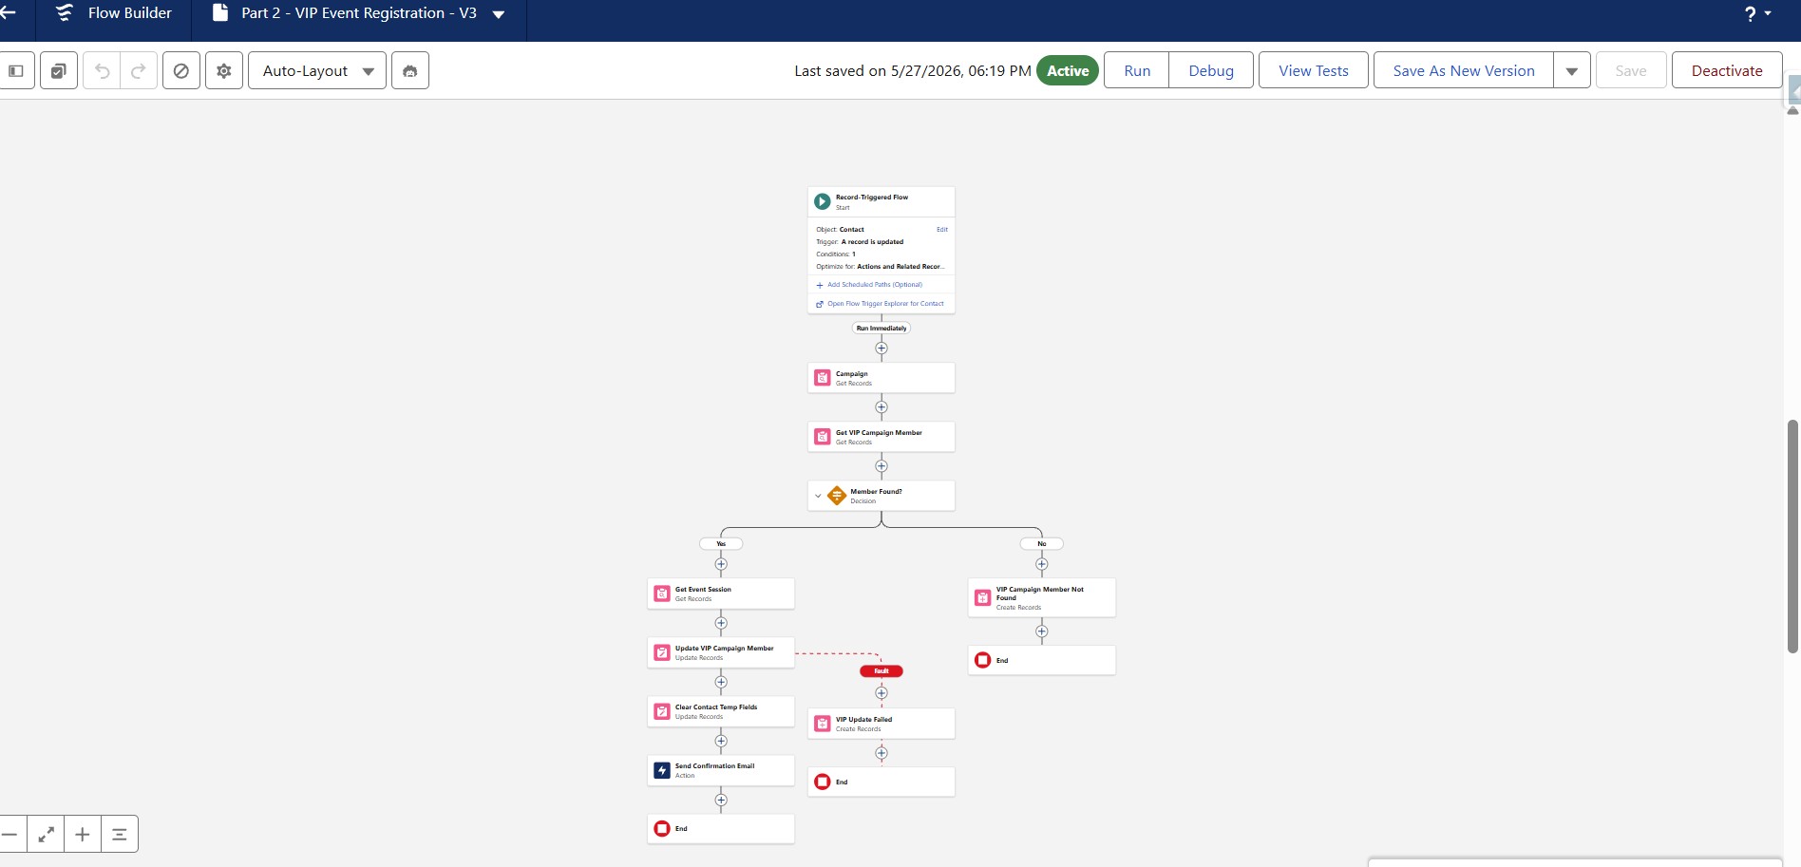Click the Deactivate button
1801x867 pixels.
[x=1727, y=70]
